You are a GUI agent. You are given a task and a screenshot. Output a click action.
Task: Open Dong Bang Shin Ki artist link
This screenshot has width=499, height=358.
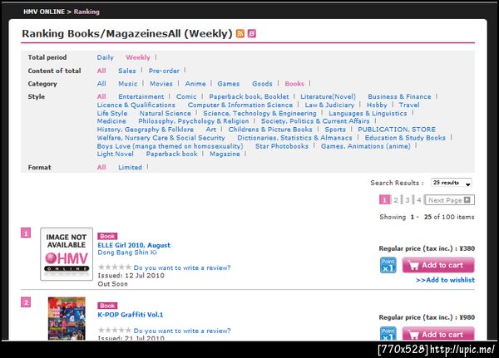(127, 253)
